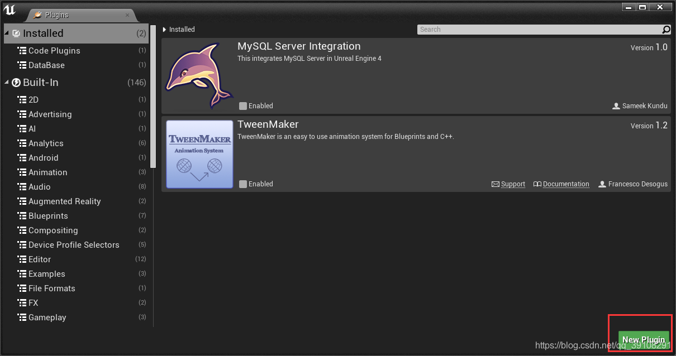Minimize the Plugins window
The width and height of the screenshot is (676, 356).
(x=629, y=7)
